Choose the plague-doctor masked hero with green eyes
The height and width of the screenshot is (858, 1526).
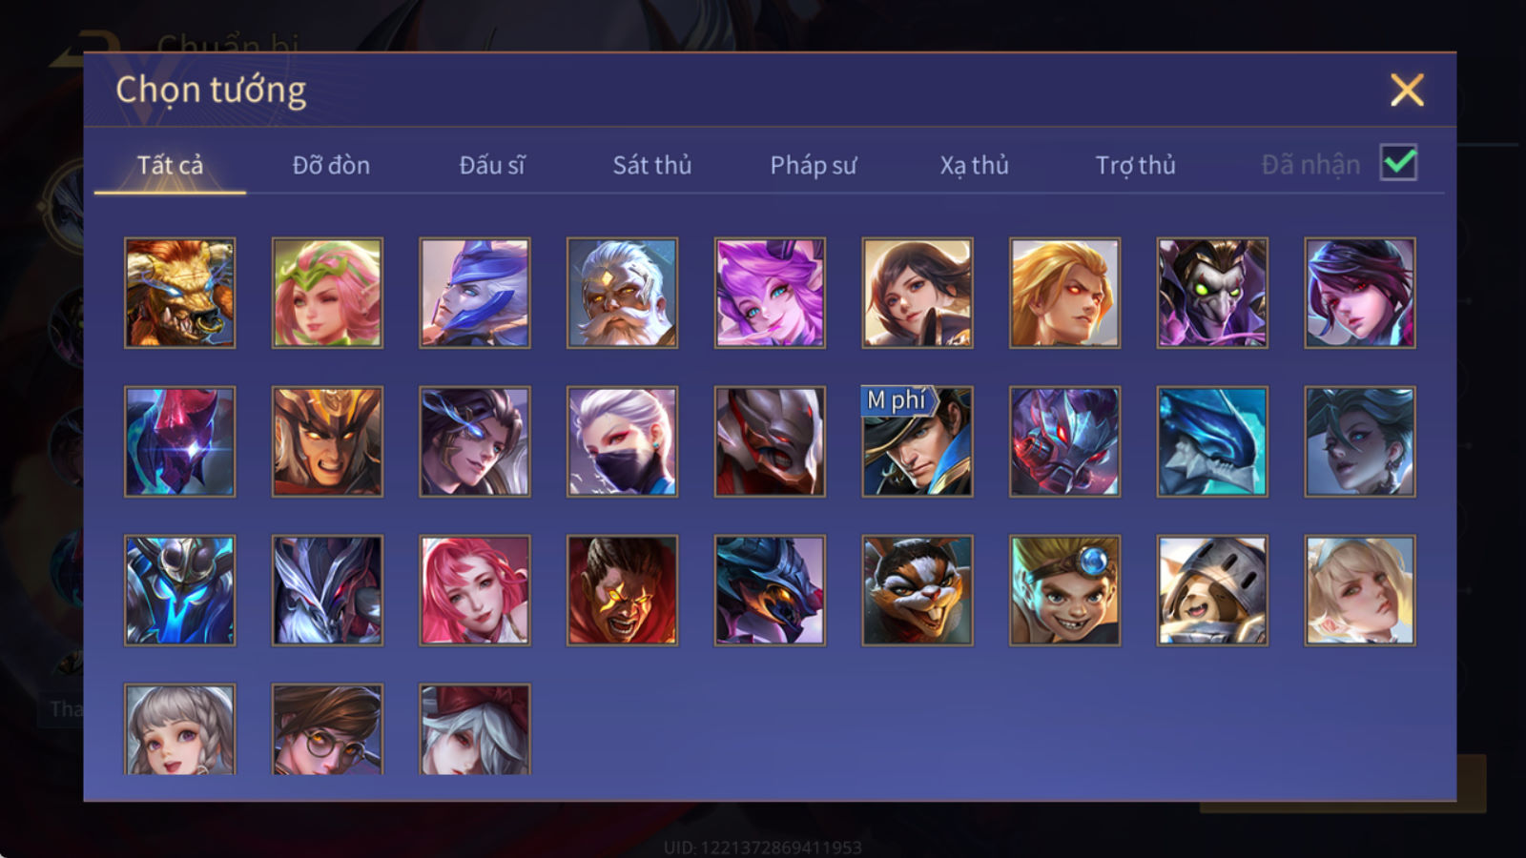tap(1212, 293)
